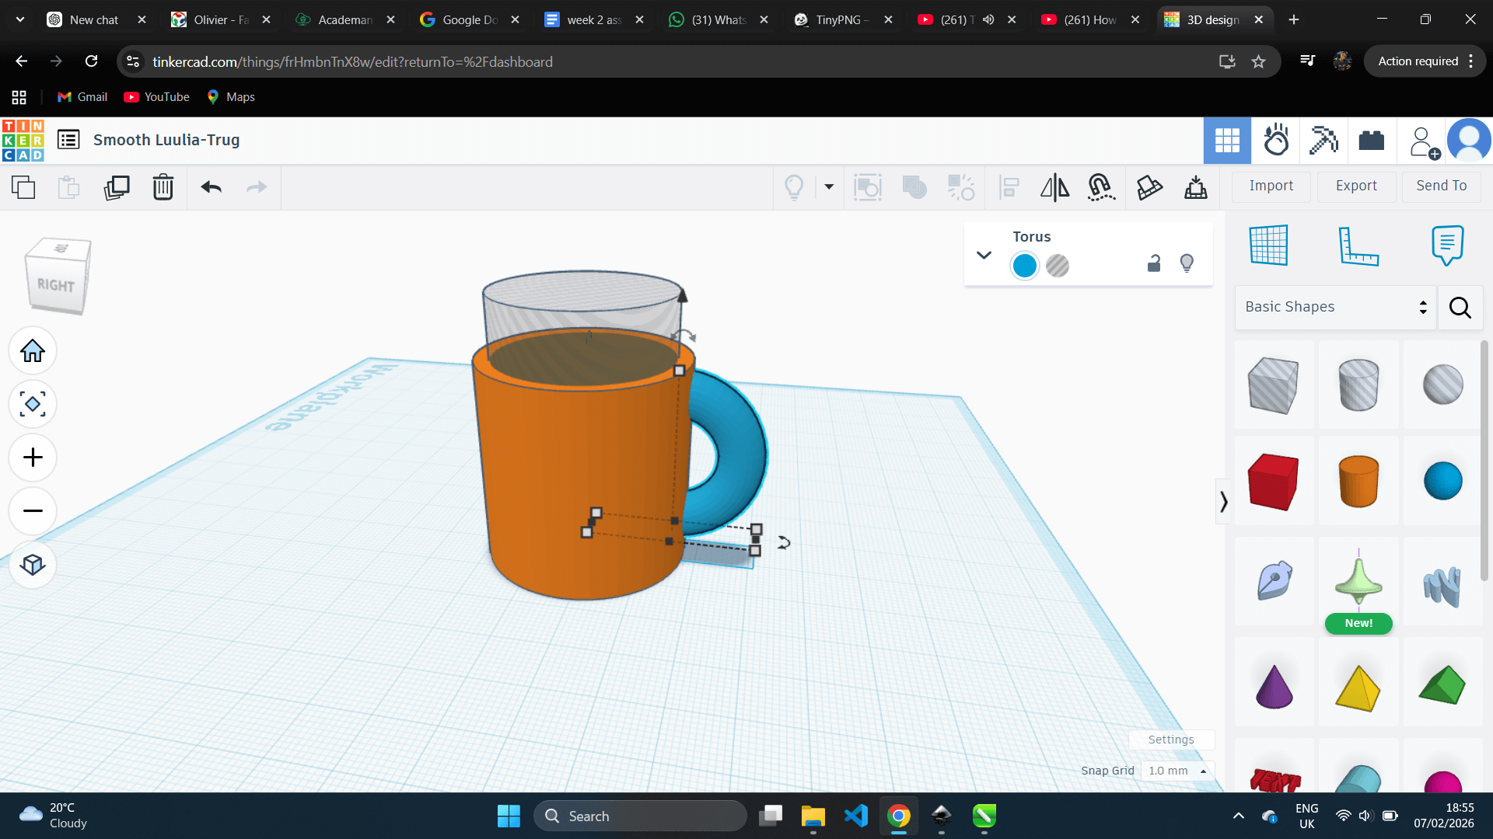This screenshot has width=1493, height=839.
Task: Click the Undo arrow
Action: coord(211,187)
